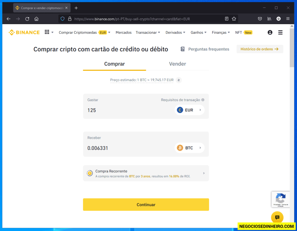Image resolution: width=297 pixels, height=231 pixels.
Task: Click the browser back arrow
Action: click(8, 19)
